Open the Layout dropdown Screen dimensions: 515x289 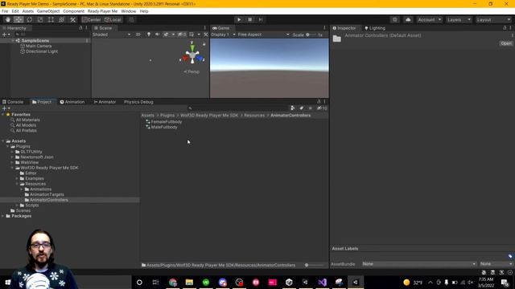point(493,19)
